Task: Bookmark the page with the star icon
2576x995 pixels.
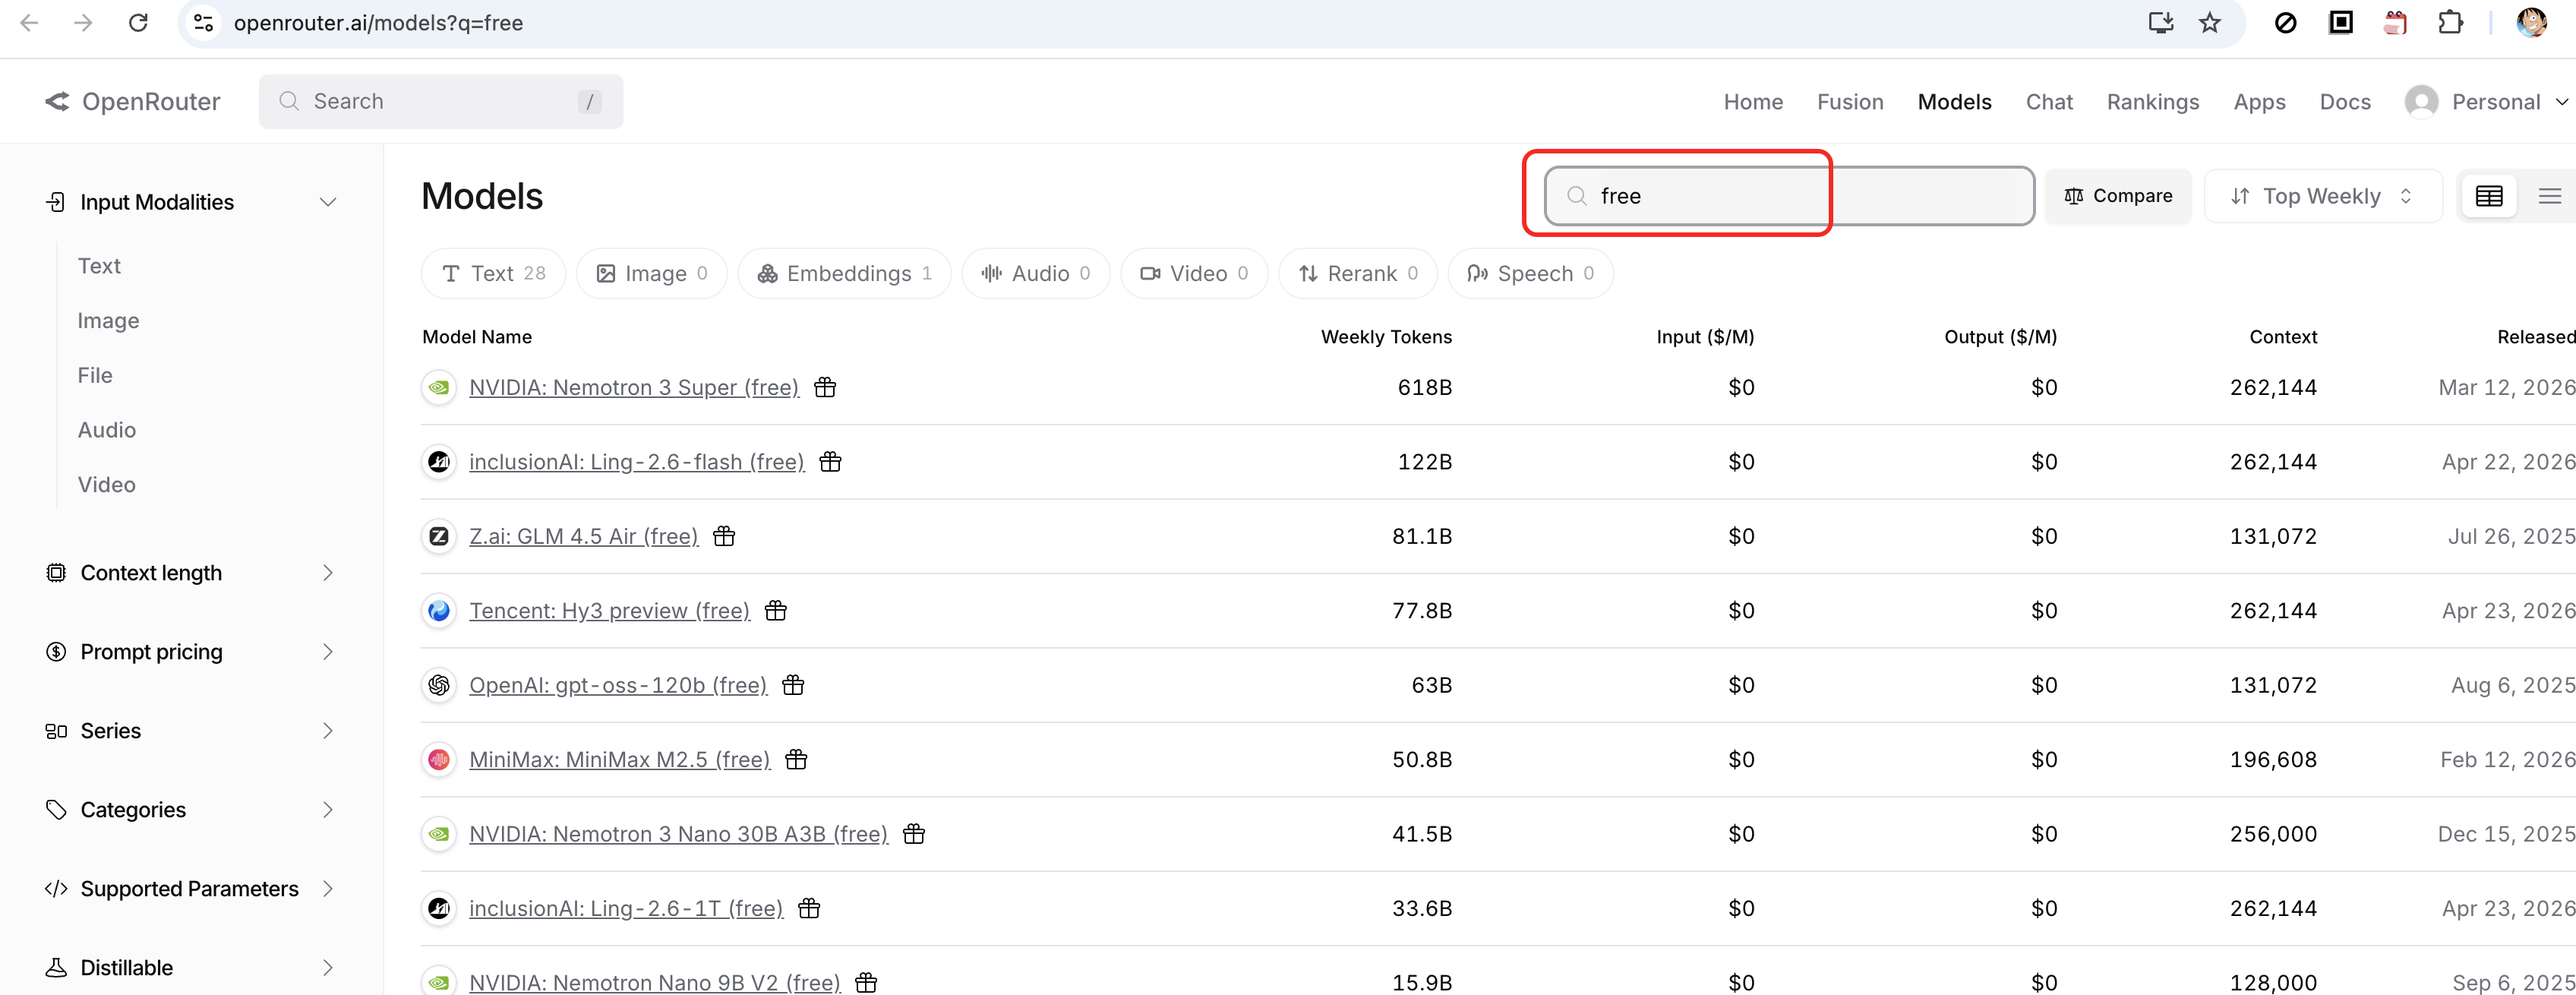Action: (2210, 22)
